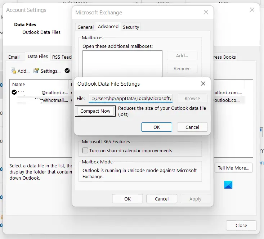This screenshot has height=239, width=264.
Task: Confirm the Outlook Data File Settings with OK
Action: (157, 127)
